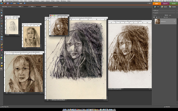
Task: Toggle visibility of the Background layer
Action: [x=154, y=21]
